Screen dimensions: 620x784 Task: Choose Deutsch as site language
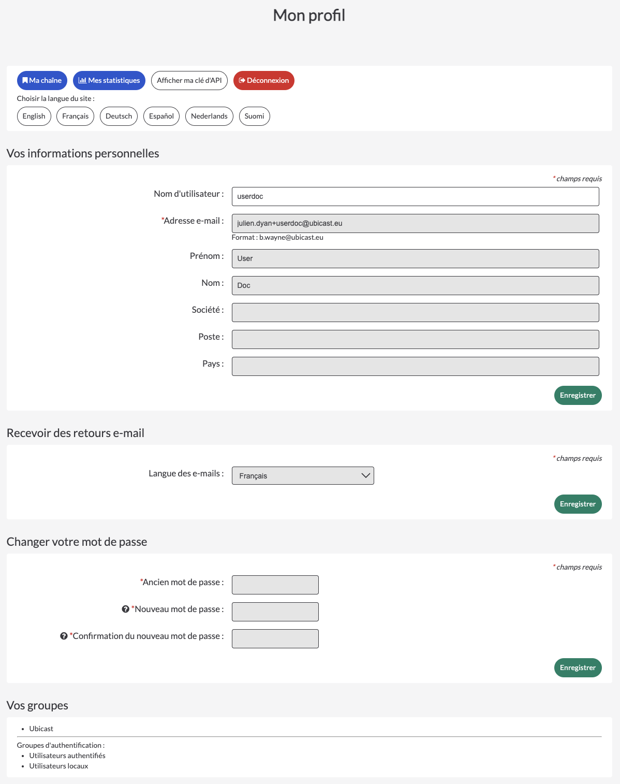click(x=119, y=116)
